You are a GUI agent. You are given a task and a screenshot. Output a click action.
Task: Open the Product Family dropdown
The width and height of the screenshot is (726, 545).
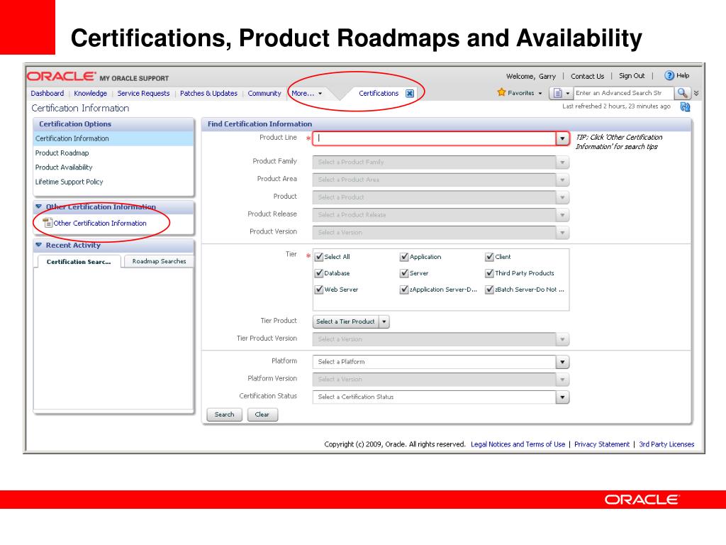point(441,163)
